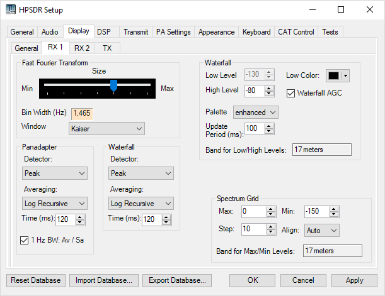The height and width of the screenshot is (296, 385).
Task: Open the Appearance tab
Action: tap(216, 32)
